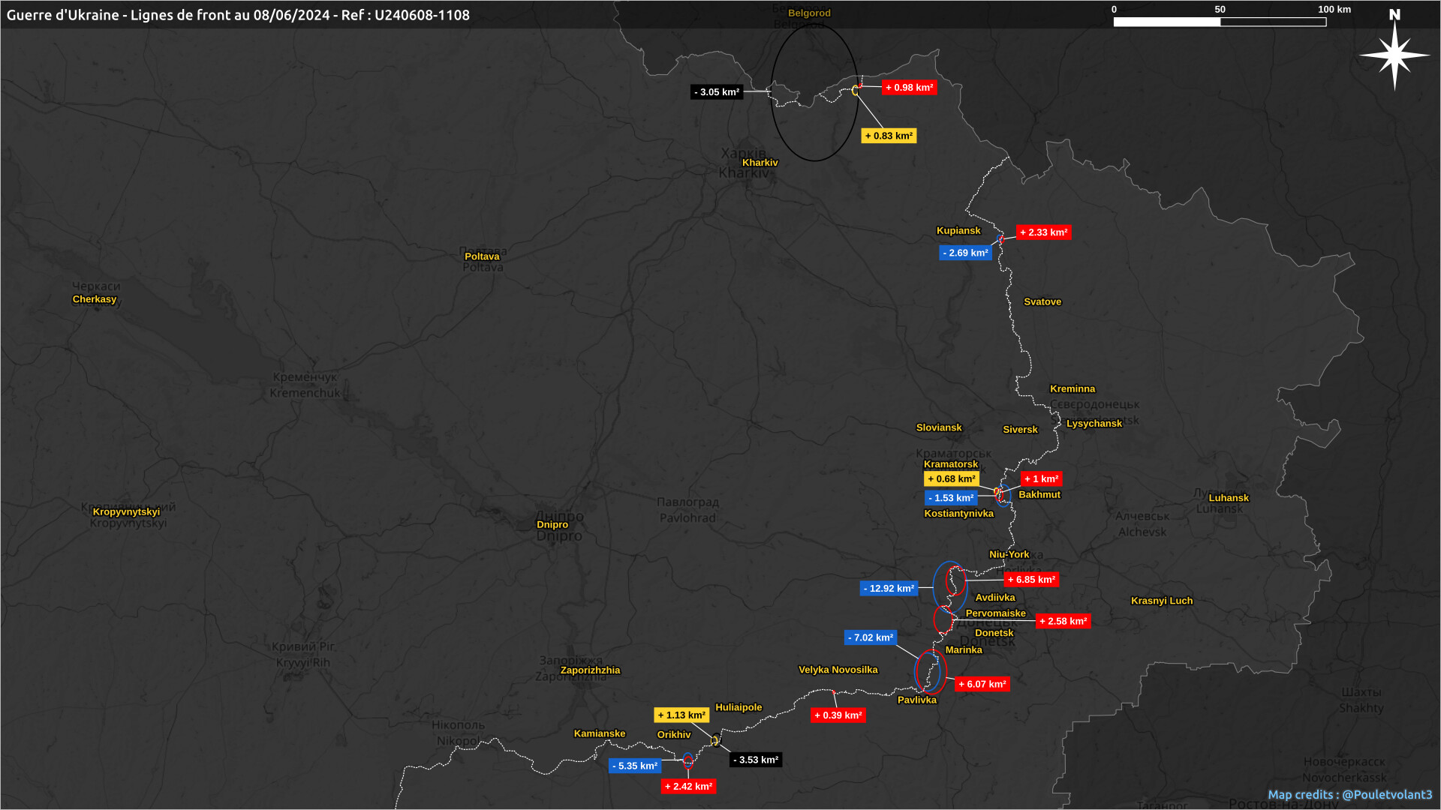Click the north compass star icon
This screenshot has height=810, width=1441.
[x=1394, y=54]
